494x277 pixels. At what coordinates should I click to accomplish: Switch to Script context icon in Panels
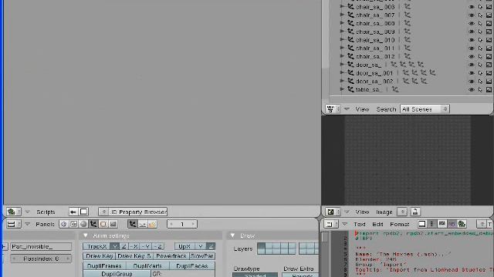74,224
